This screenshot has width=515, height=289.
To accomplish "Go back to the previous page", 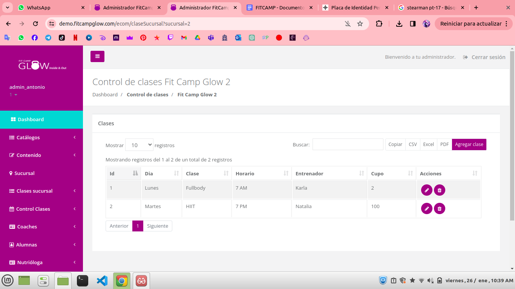I will (9, 24).
